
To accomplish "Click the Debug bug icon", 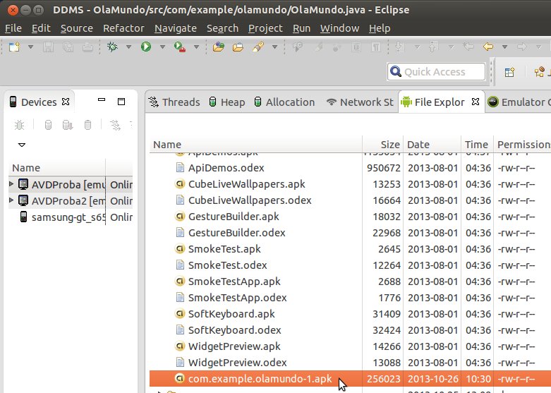I will pyautogui.click(x=112, y=47).
